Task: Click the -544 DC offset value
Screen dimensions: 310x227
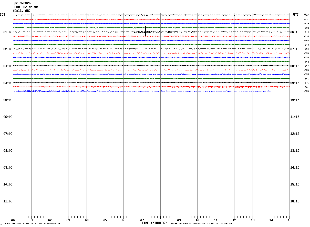Action: click(306, 32)
